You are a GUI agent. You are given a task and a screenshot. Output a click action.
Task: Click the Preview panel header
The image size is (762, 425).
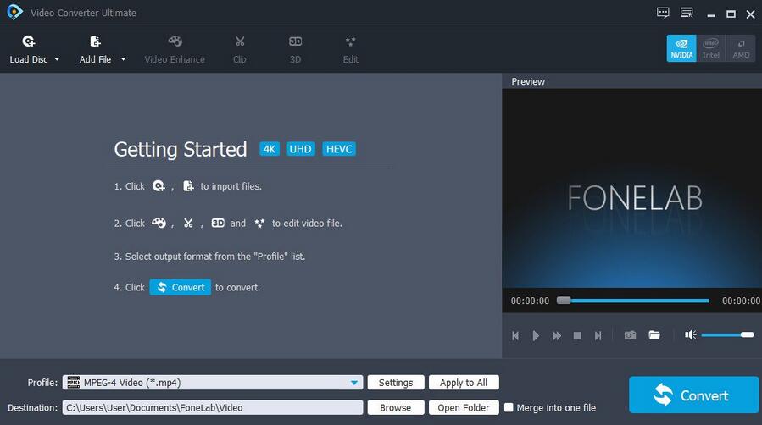click(x=528, y=81)
